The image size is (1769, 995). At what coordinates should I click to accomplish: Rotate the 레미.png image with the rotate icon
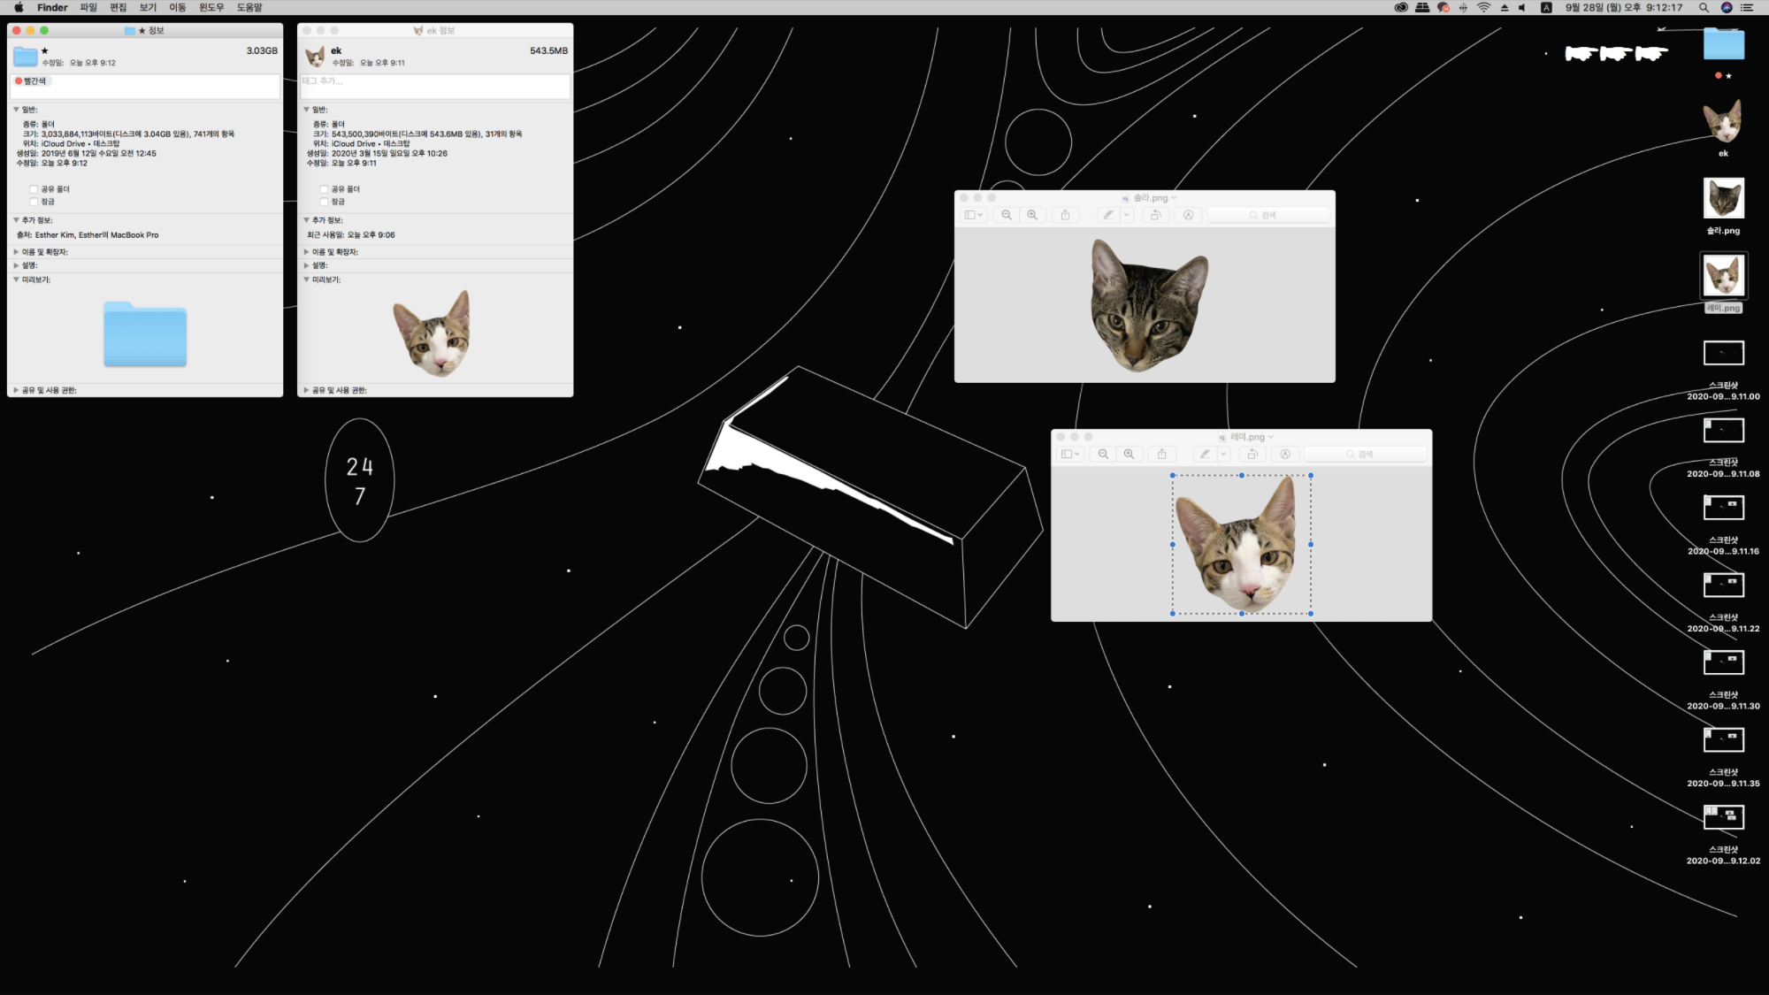click(x=1252, y=454)
